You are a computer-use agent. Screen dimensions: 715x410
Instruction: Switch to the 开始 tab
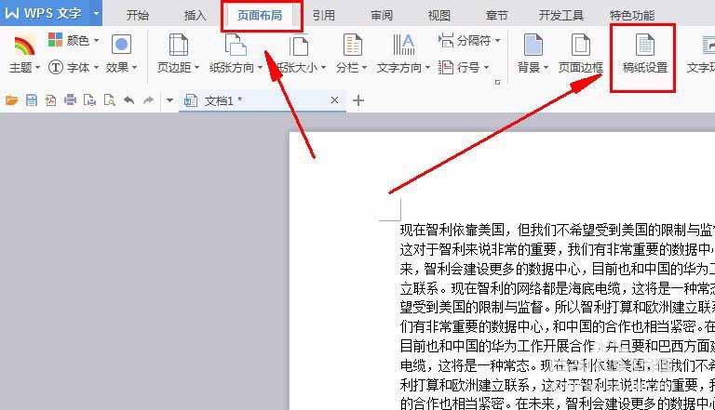[x=137, y=16]
